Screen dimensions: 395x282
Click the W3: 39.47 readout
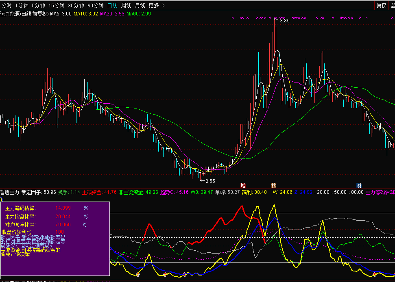(201, 193)
